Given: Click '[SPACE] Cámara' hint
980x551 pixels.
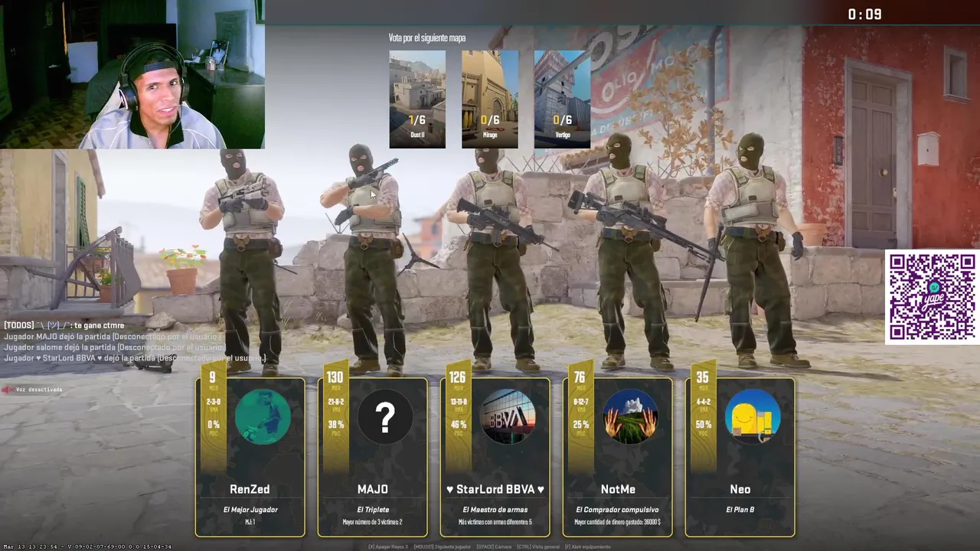Looking at the screenshot, I should click(x=494, y=547).
